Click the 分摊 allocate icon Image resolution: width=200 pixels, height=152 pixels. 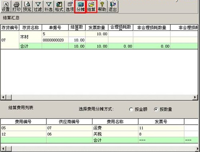click(80, 7)
